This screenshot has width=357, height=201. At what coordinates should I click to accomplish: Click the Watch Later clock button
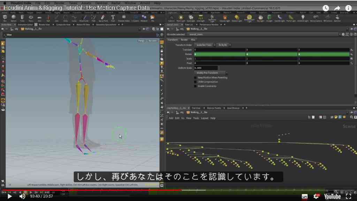coord(326,8)
